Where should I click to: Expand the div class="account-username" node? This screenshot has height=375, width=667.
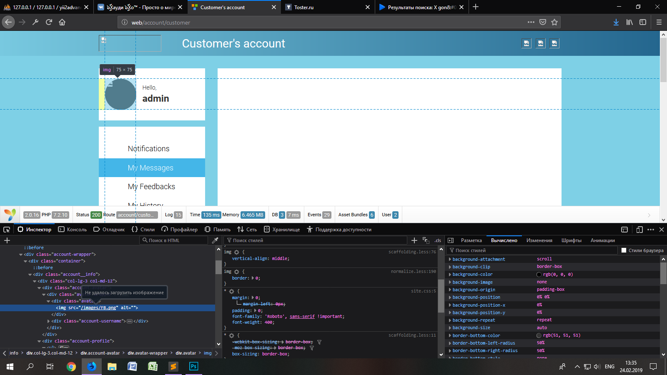click(48, 321)
